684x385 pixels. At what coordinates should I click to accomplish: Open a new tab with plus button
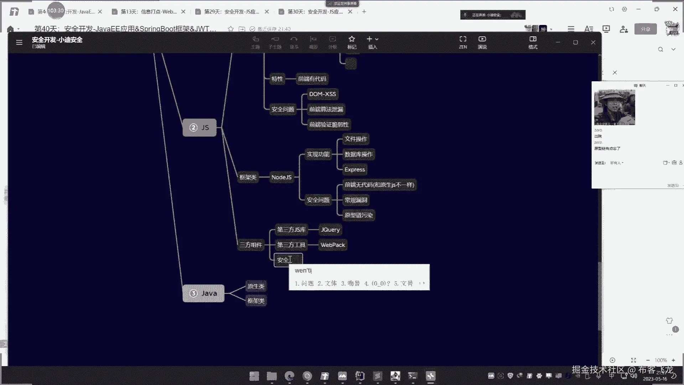coord(364,12)
